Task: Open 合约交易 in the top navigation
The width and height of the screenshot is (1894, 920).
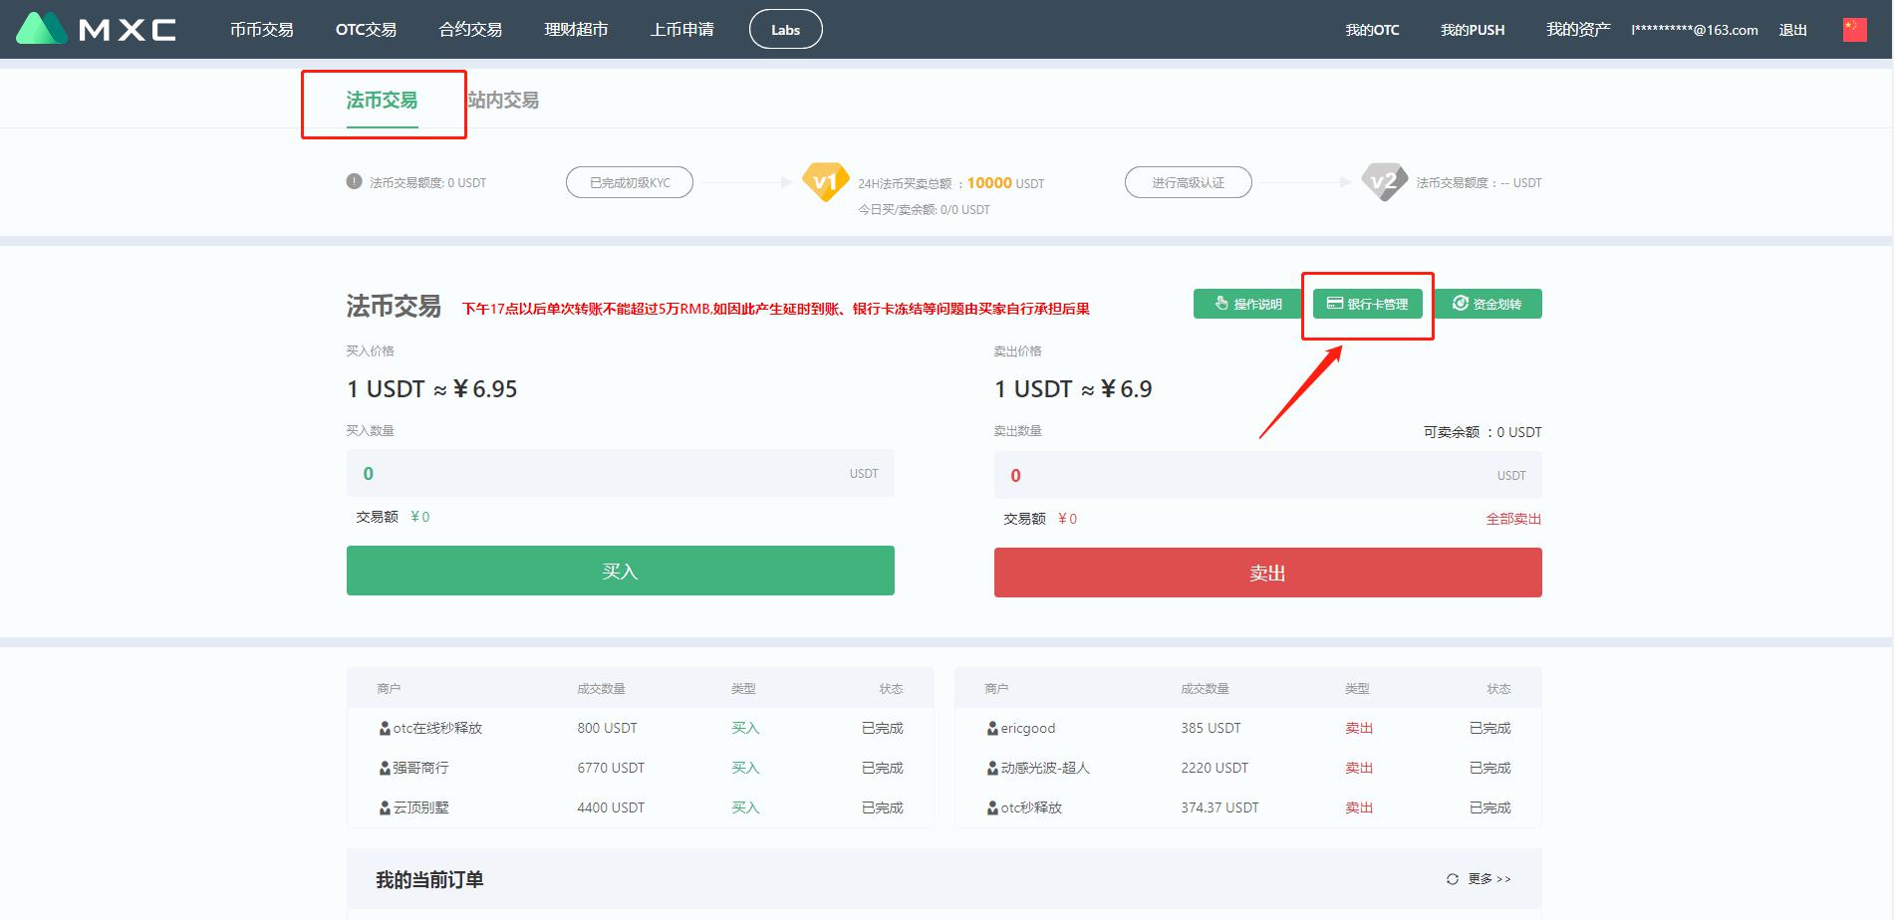Action: point(470,30)
